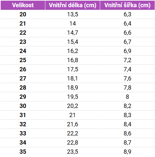Click inner length value 21 for size 31
The width and height of the screenshot is (155, 157).
72,115
